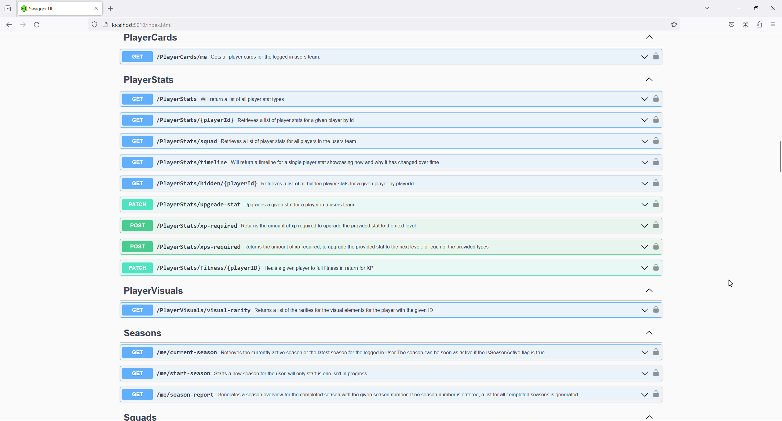782x421 pixels.
Task: Click the bookmark star in address bar
Action: point(674,25)
